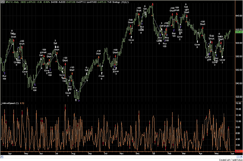Viewport: 243px width, 161px height.
Task: Click the Nov label on the date axis
Action: point(122,153)
